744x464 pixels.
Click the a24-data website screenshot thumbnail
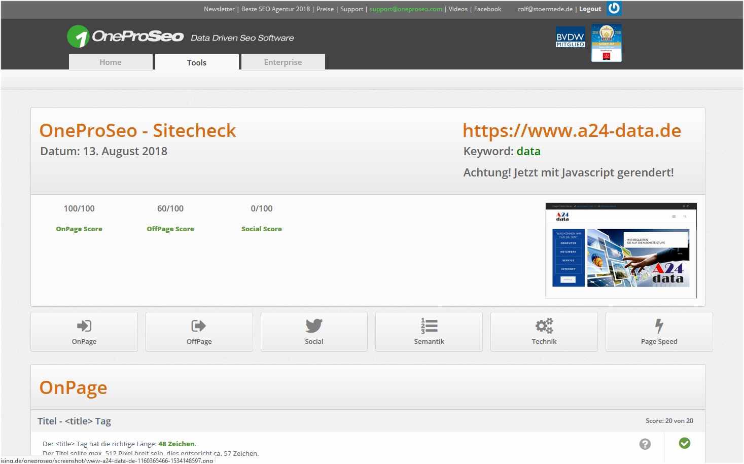621,251
